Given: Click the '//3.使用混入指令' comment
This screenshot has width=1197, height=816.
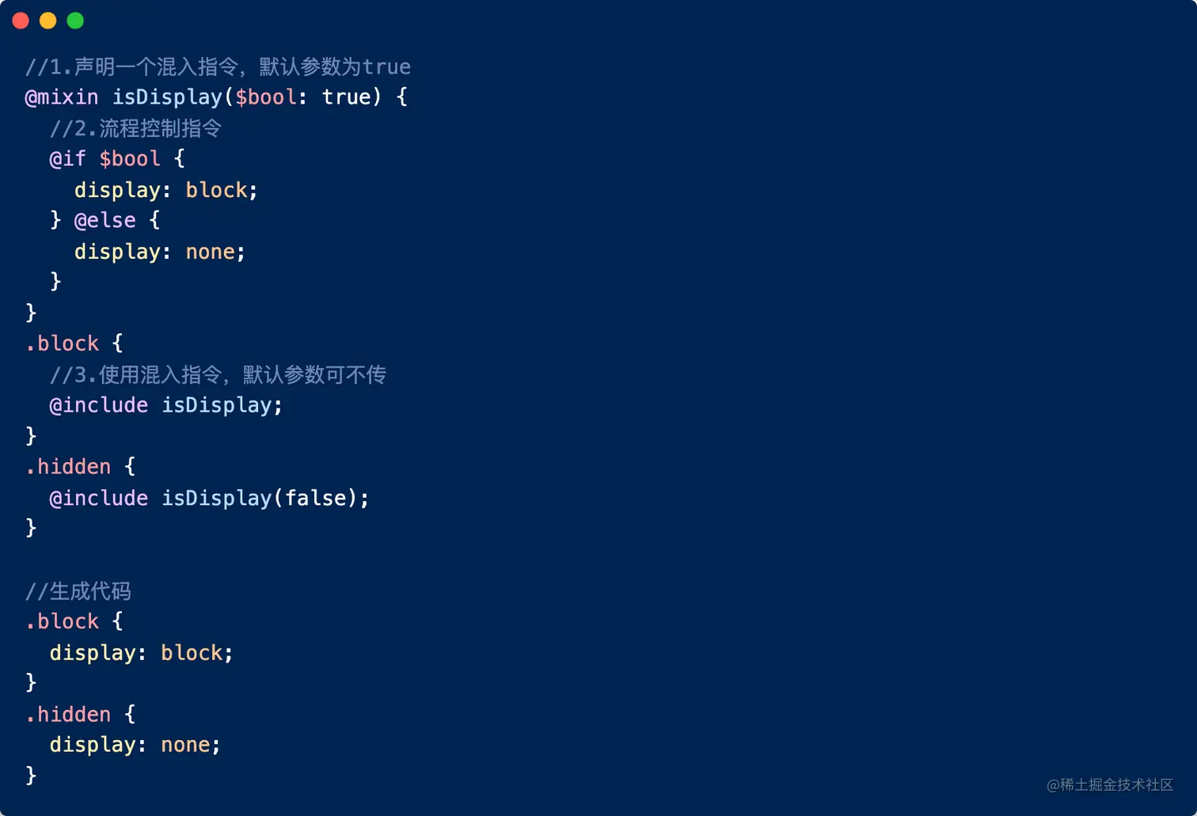Looking at the screenshot, I should click(x=217, y=374).
